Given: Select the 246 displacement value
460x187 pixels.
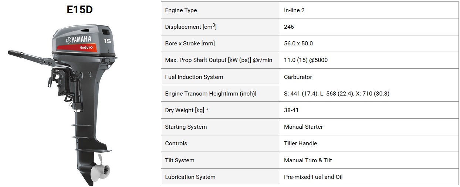Looking at the screenshot, I should pyautogui.click(x=289, y=27).
